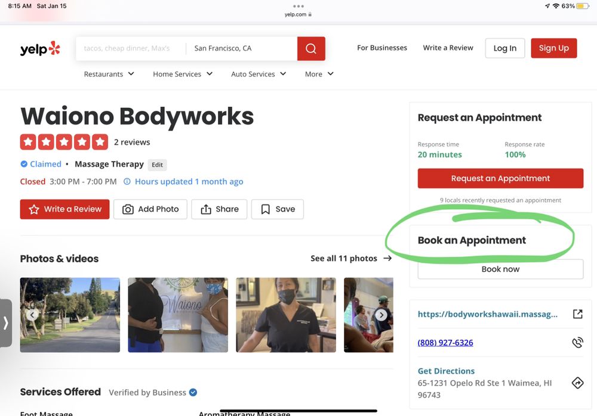Save this business with bookmark button
This screenshot has width=597, height=416.
click(278, 209)
